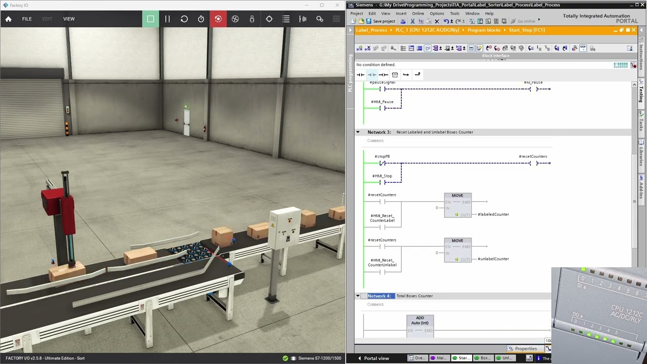Click the Cut scissors icon
Viewport: 647px width, 364px height.
412,21
